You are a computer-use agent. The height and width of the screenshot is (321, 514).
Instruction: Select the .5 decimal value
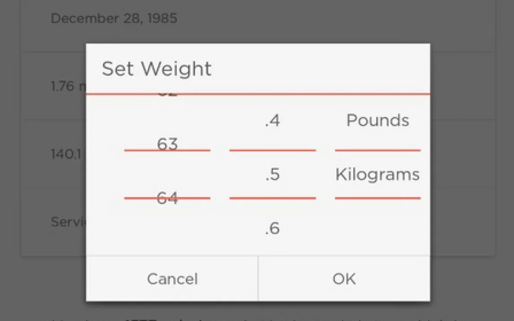(x=272, y=174)
